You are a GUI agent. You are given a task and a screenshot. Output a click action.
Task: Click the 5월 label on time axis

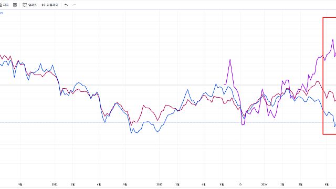300,184
